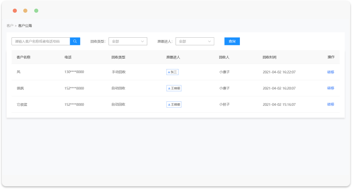Click the red window close dot
Viewport: 352px width, 189px height.
click(x=15, y=10)
